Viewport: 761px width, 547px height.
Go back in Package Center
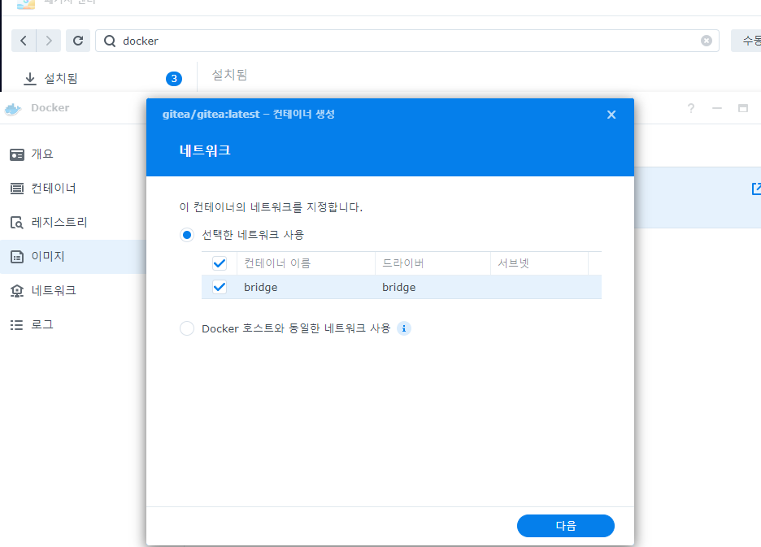24,41
